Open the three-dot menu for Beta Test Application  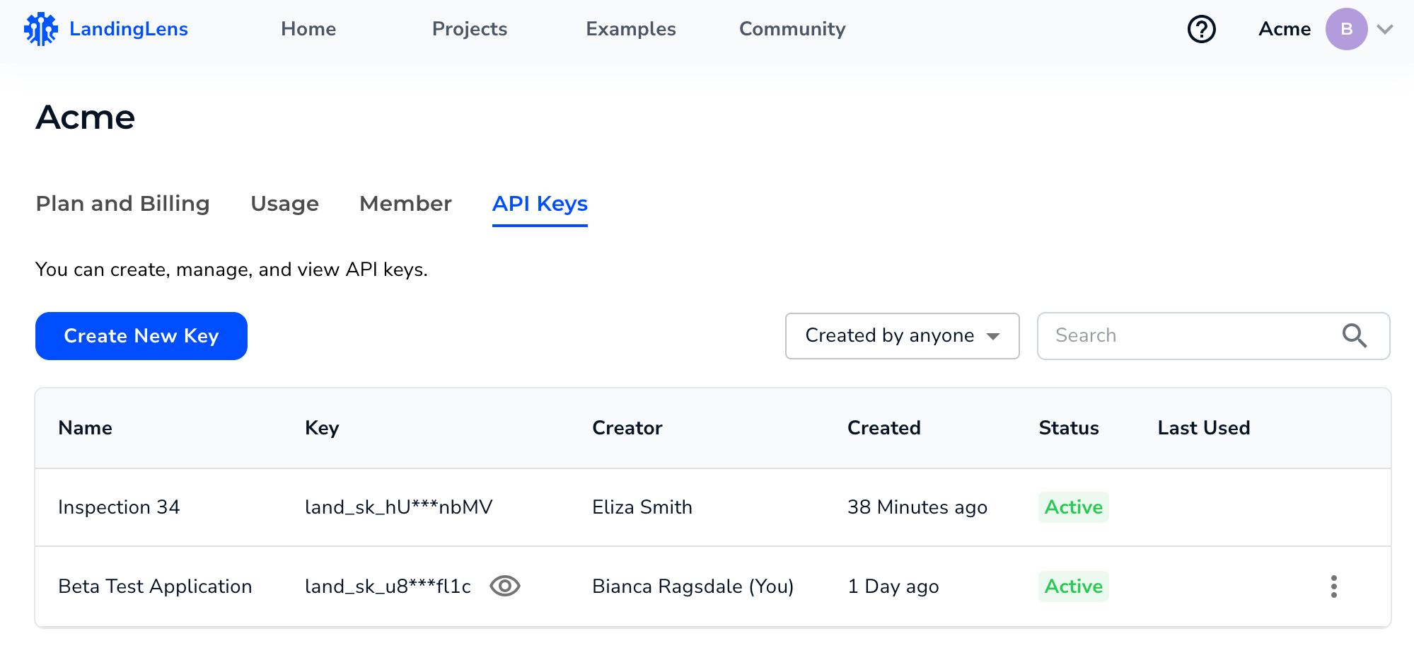tap(1333, 586)
